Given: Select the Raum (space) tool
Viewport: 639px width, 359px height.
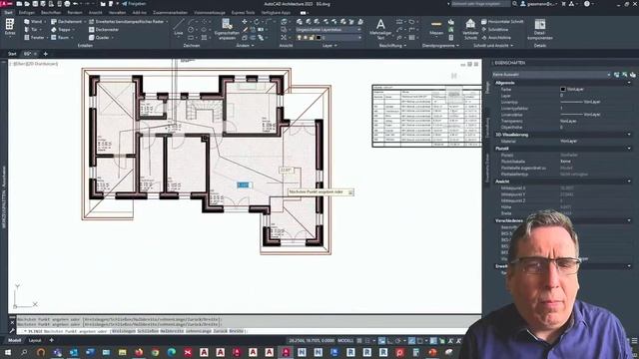Looking at the screenshot, I should (x=60, y=38).
